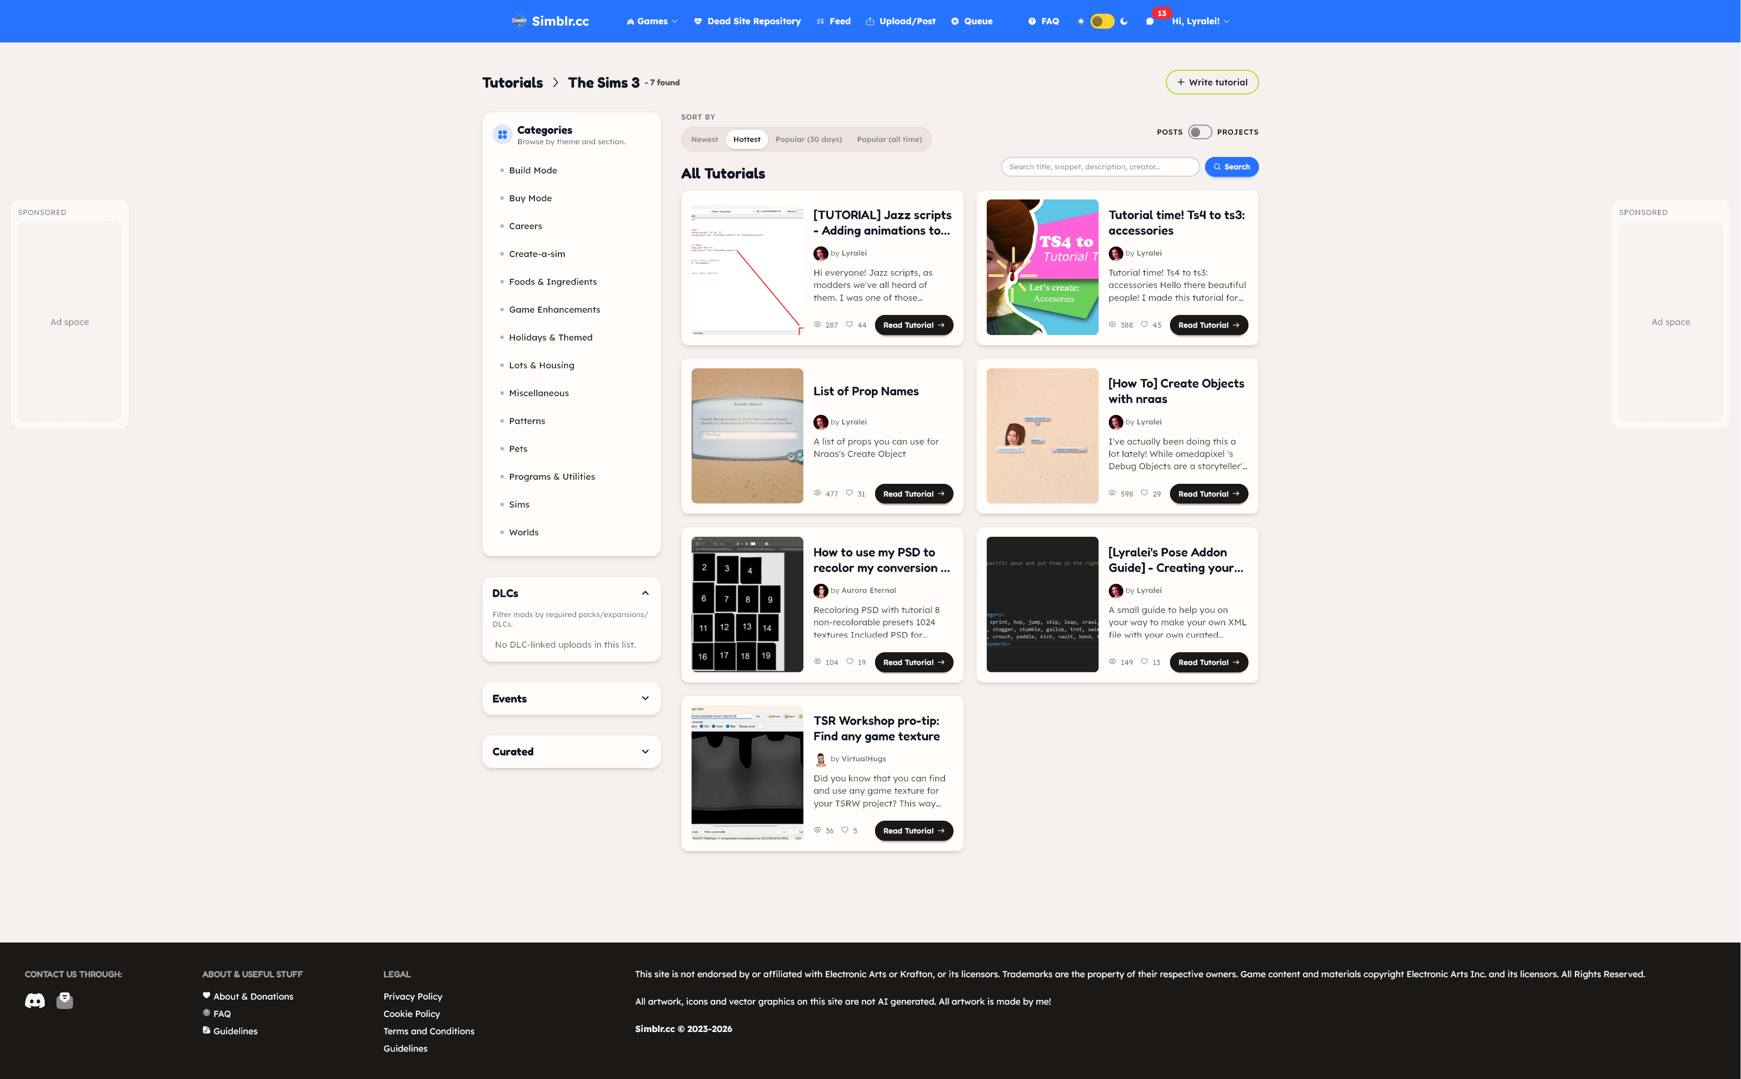Select the Create-a-sim category
Viewport: 1741px width, 1079px height.
[536, 254]
